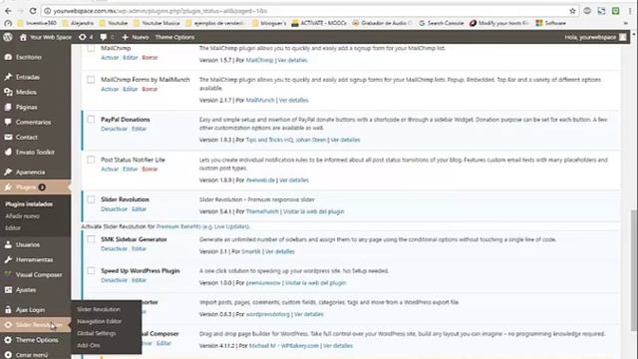
Task: Check the PayPal Donations checkbox
Action: (91, 120)
